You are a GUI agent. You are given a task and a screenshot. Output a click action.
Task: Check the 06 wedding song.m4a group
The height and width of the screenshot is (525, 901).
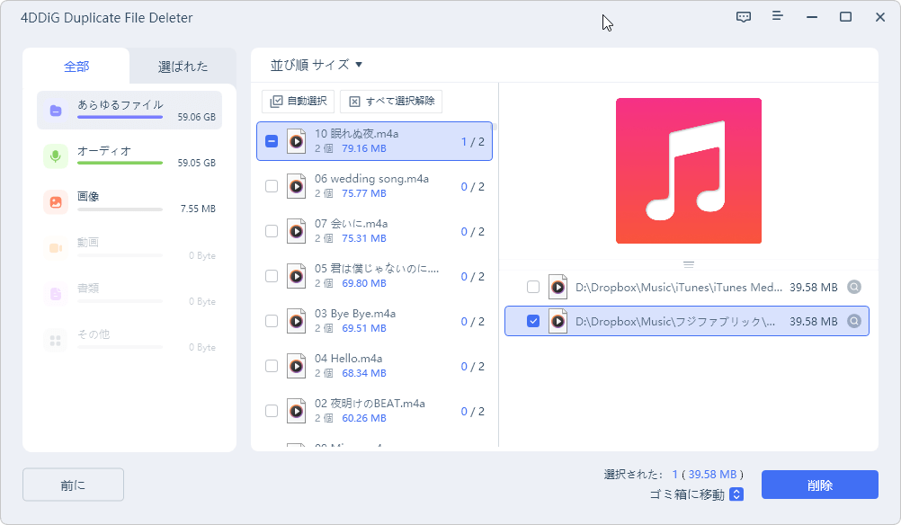tap(272, 186)
